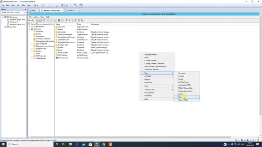Click the horizontal scrollbar at bottom
The width and height of the screenshot is (262, 147).
click(x=130, y=138)
